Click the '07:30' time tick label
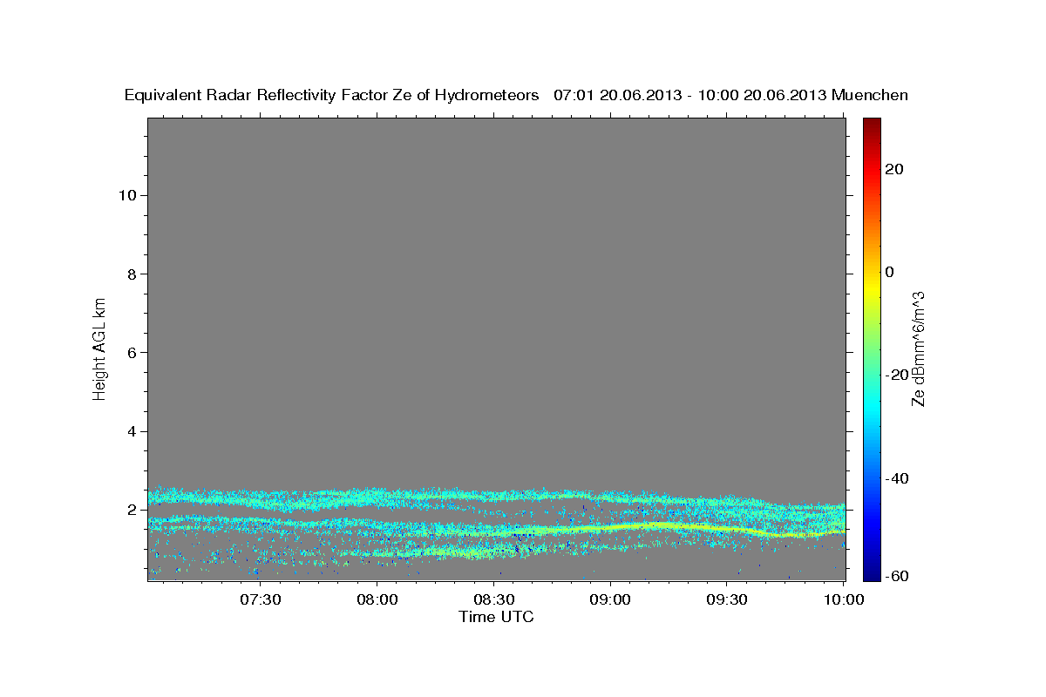 click(260, 600)
